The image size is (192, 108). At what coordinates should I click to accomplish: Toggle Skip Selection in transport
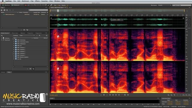click(x=128, y=95)
